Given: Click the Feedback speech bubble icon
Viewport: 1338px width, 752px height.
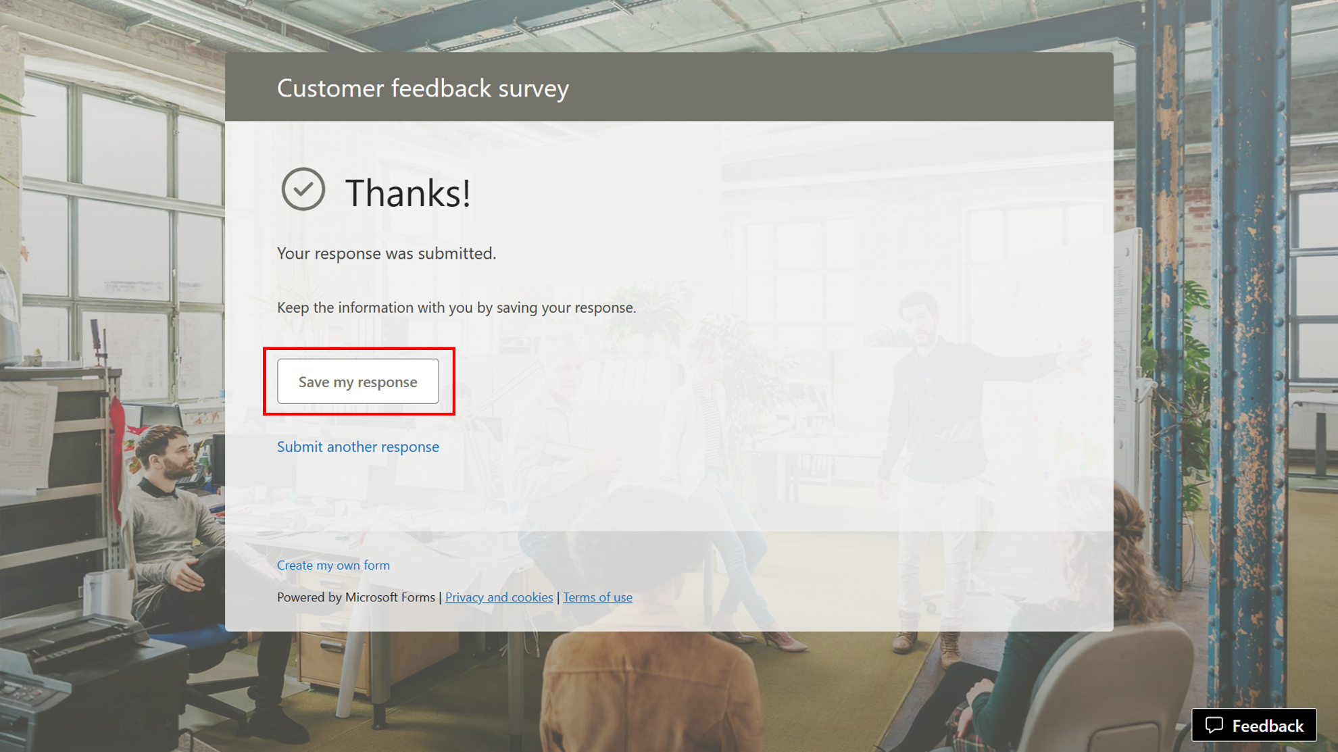Looking at the screenshot, I should 1214,725.
